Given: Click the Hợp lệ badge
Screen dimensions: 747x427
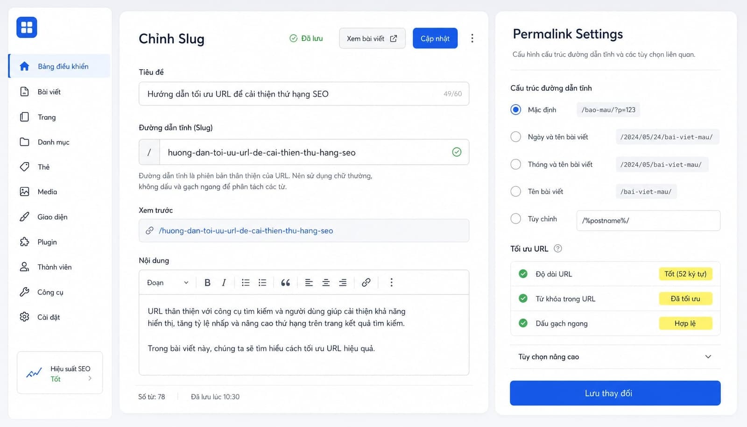Looking at the screenshot, I should 685,323.
